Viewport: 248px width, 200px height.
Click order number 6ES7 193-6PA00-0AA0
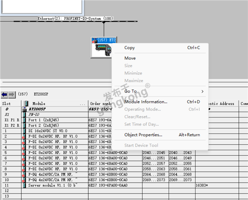click(108, 186)
